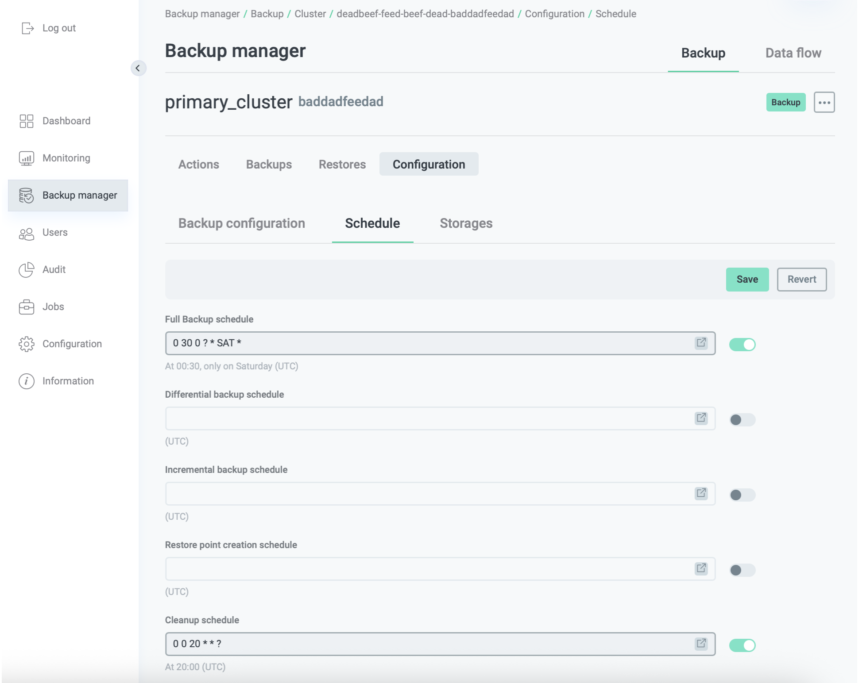The width and height of the screenshot is (859, 683).
Task: Click inside the Differential backup schedule input field
Action: click(x=399, y=418)
